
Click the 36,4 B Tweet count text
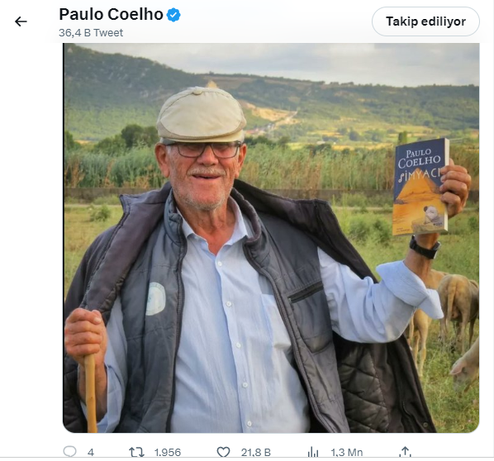[x=91, y=33]
